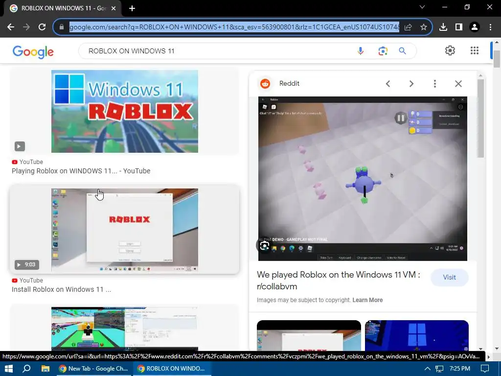Click the site padlock icon in address bar
Screen dimensions: 501x376
[x=62, y=27]
